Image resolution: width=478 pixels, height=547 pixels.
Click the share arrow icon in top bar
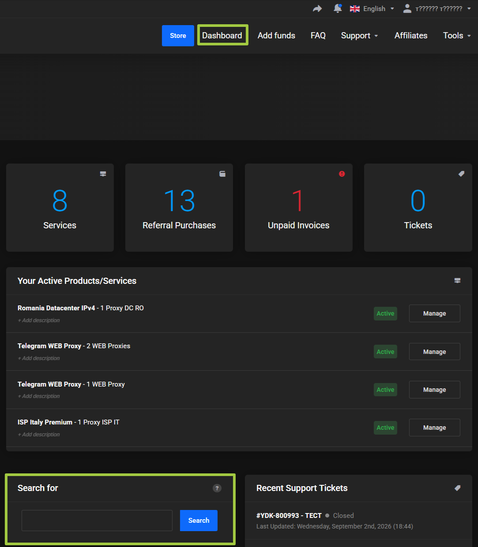(317, 9)
